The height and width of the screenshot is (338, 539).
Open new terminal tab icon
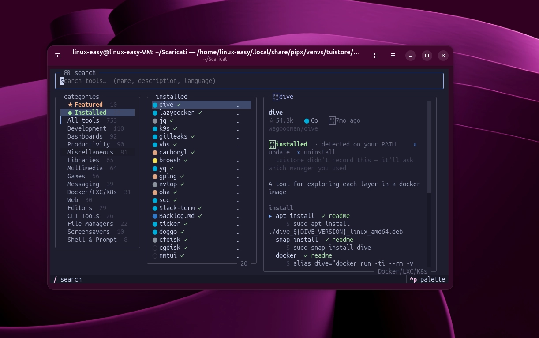[57, 56]
